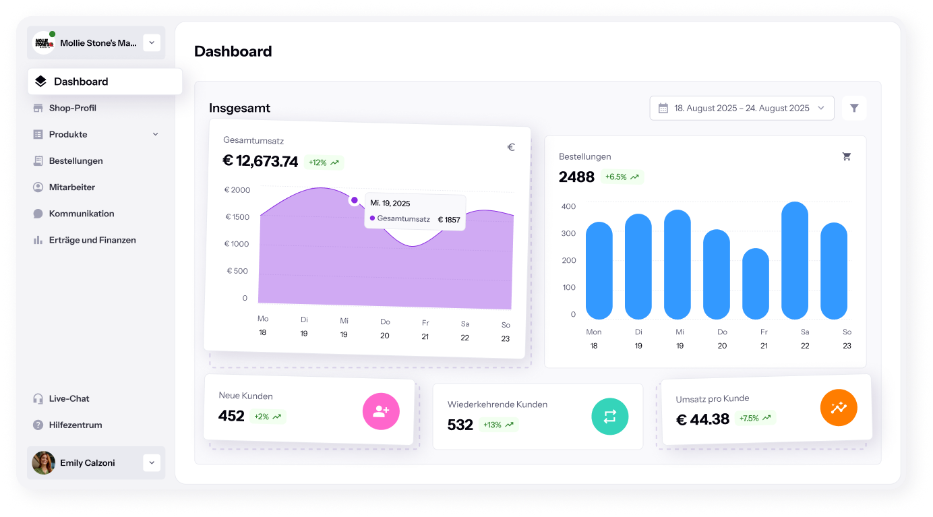Expand the Mollie Stone's shop switcher
This screenshot has width=933, height=517.
point(152,43)
